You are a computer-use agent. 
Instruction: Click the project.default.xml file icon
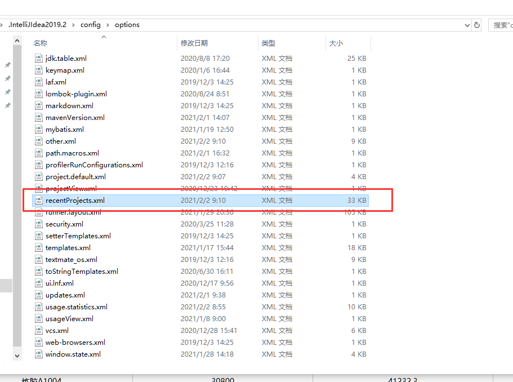coord(39,177)
